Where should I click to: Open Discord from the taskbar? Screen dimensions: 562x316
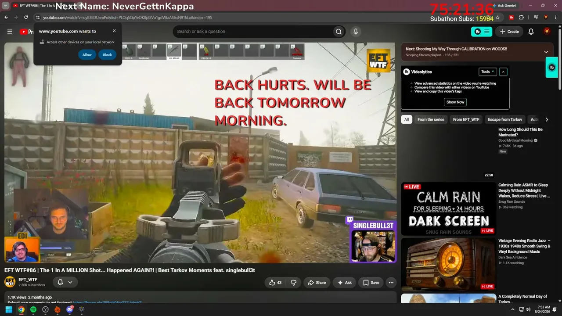click(x=69, y=309)
